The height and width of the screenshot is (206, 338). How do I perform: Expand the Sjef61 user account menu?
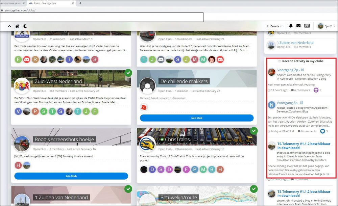tap(326, 26)
